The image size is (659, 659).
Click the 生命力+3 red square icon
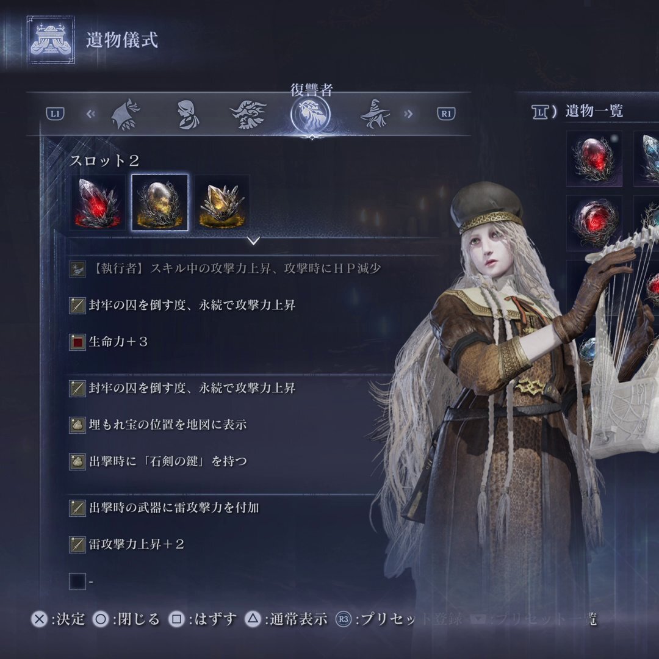pos(77,342)
